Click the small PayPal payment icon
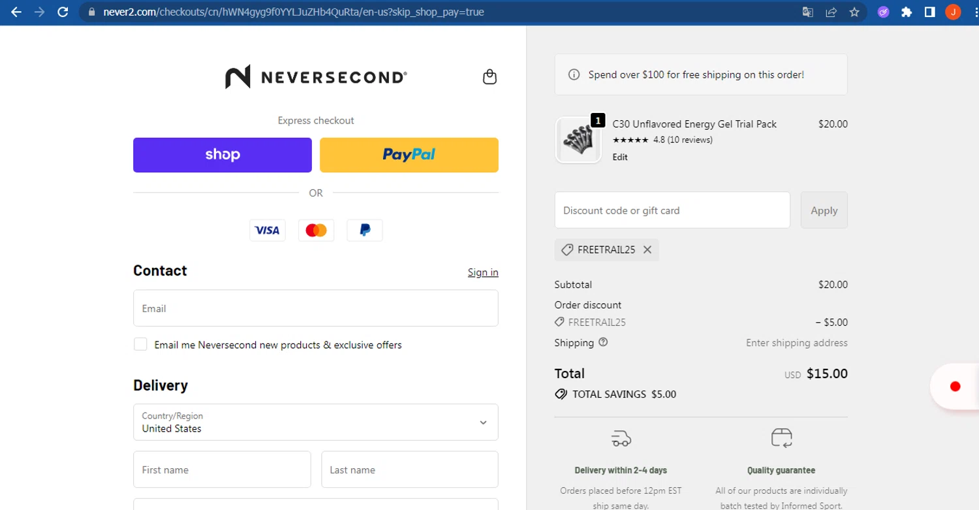 pyautogui.click(x=365, y=230)
